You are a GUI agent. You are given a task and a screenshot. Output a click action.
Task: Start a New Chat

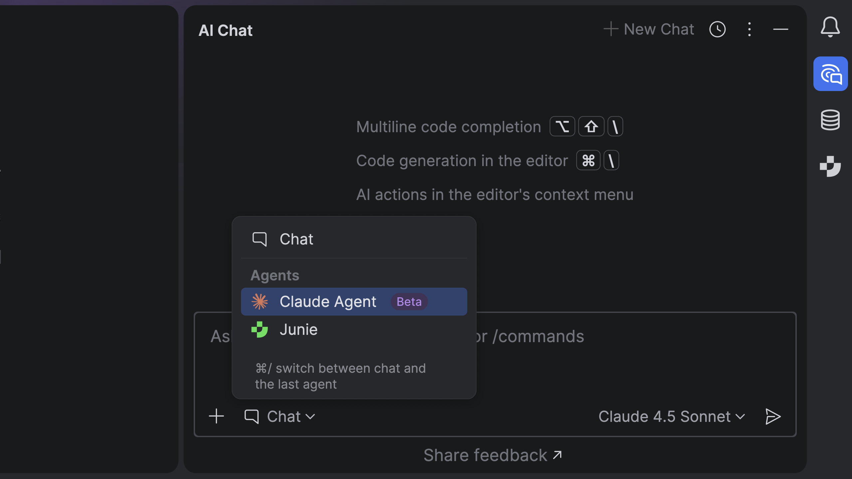649,29
